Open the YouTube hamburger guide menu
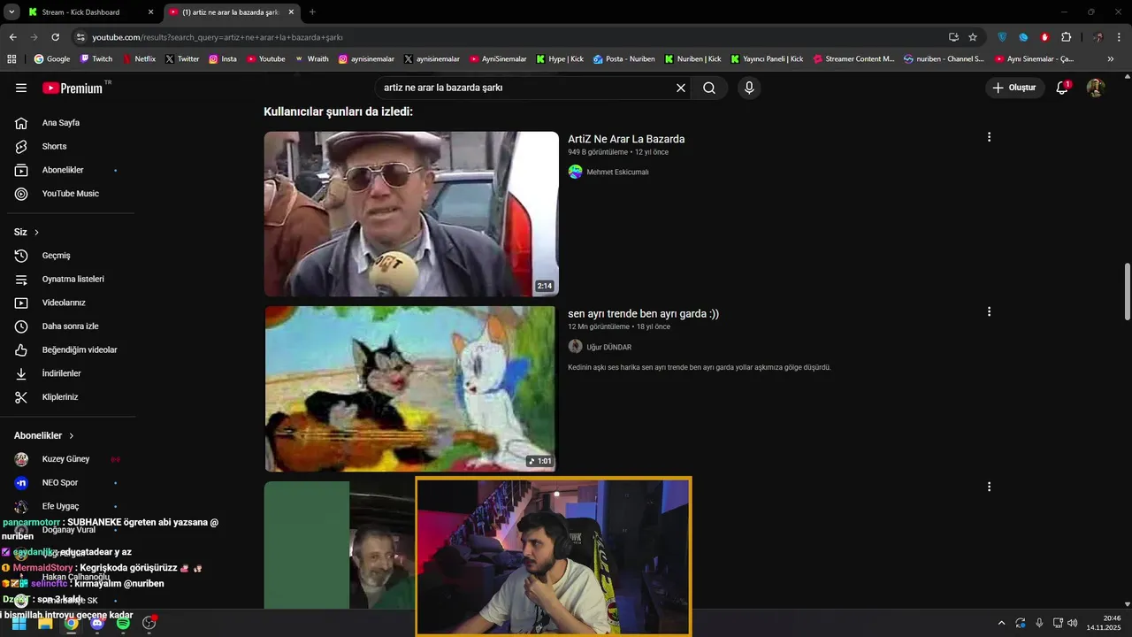This screenshot has height=637, width=1132. (21, 88)
